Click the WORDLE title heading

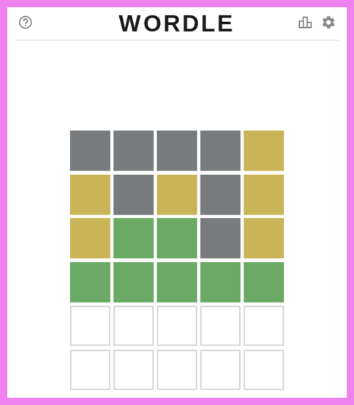[x=176, y=23]
